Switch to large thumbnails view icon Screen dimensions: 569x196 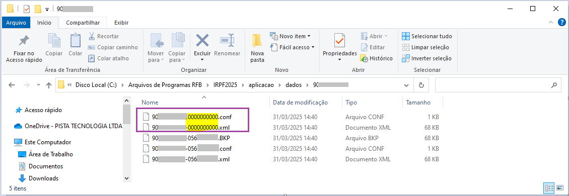(x=560, y=188)
